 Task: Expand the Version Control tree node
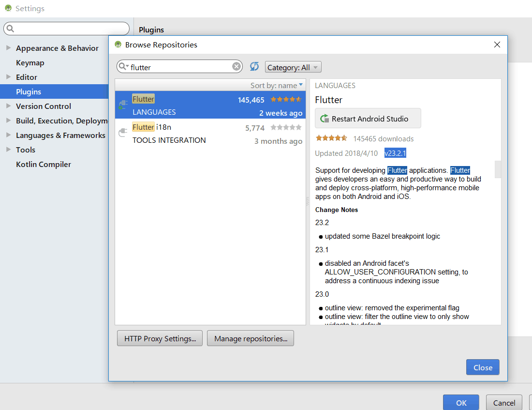pyautogui.click(x=9, y=106)
